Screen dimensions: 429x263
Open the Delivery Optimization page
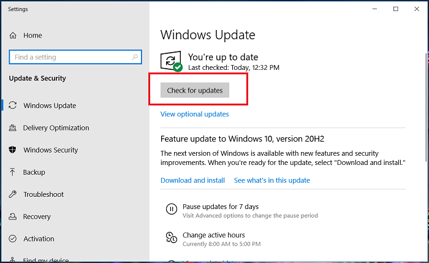(56, 128)
